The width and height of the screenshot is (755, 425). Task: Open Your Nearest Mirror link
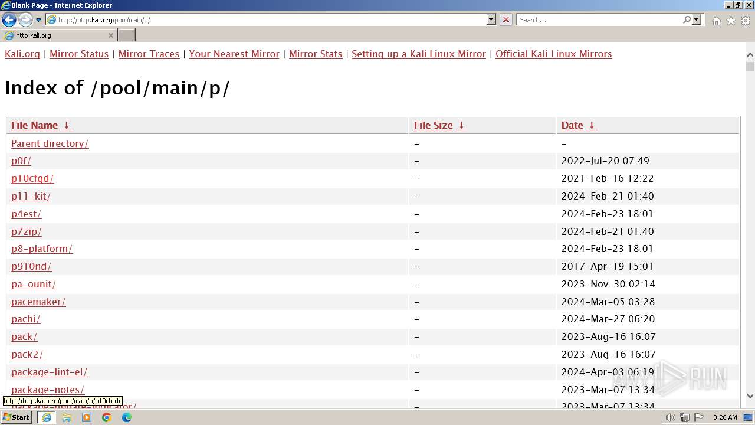pyautogui.click(x=234, y=54)
